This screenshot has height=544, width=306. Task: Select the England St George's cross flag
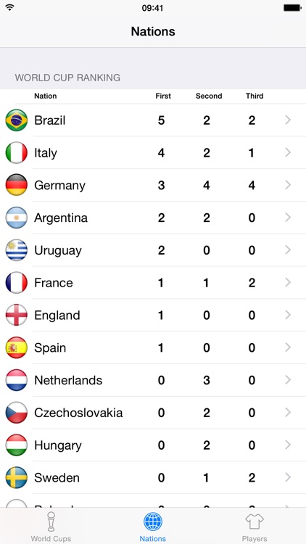pyautogui.click(x=16, y=315)
